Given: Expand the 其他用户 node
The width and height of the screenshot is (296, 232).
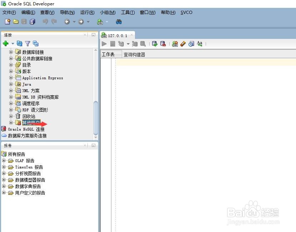Looking at the screenshot, I should [11, 122].
